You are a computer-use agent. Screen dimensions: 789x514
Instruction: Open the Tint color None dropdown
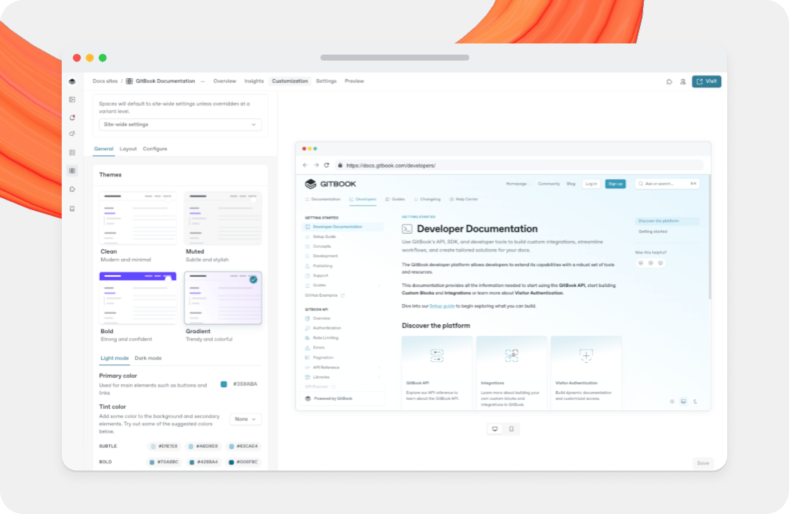(245, 419)
